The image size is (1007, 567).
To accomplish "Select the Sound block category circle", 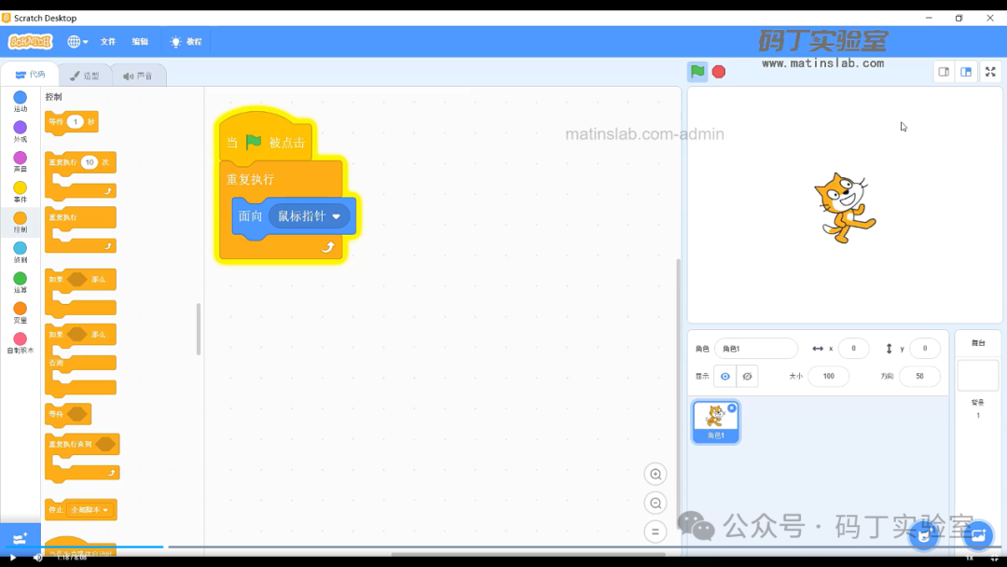I will coord(20,158).
